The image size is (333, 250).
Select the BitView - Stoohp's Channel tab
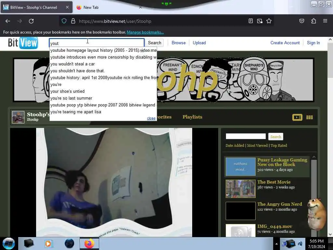[x=36, y=7]
